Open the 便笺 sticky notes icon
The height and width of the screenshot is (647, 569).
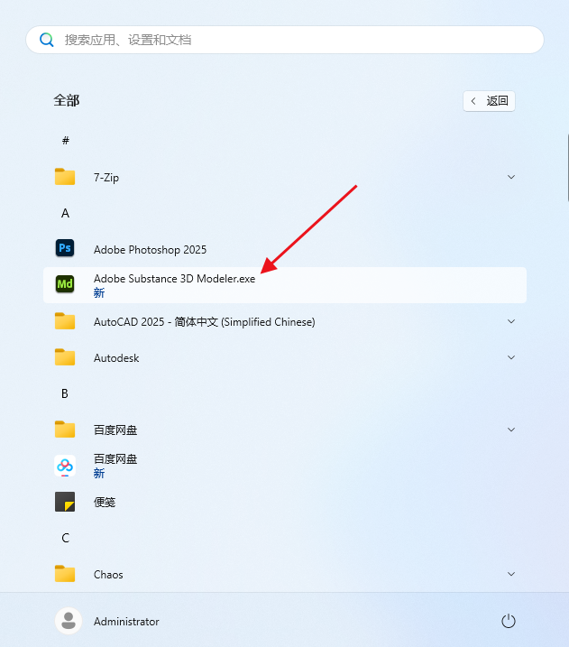65,502
